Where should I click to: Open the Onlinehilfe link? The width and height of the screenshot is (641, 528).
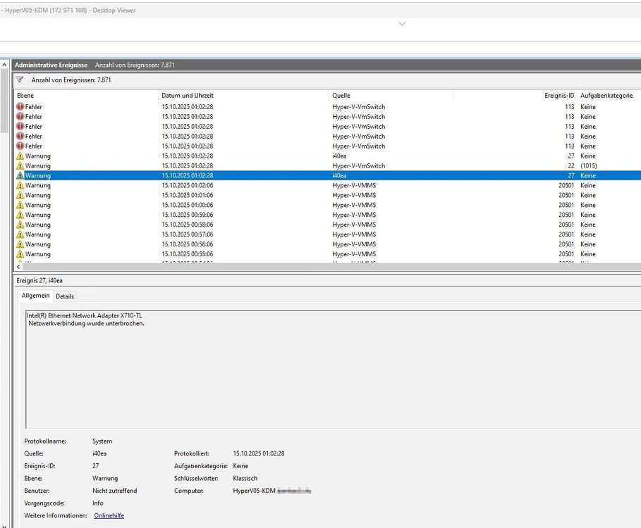(x=109, y=516)
